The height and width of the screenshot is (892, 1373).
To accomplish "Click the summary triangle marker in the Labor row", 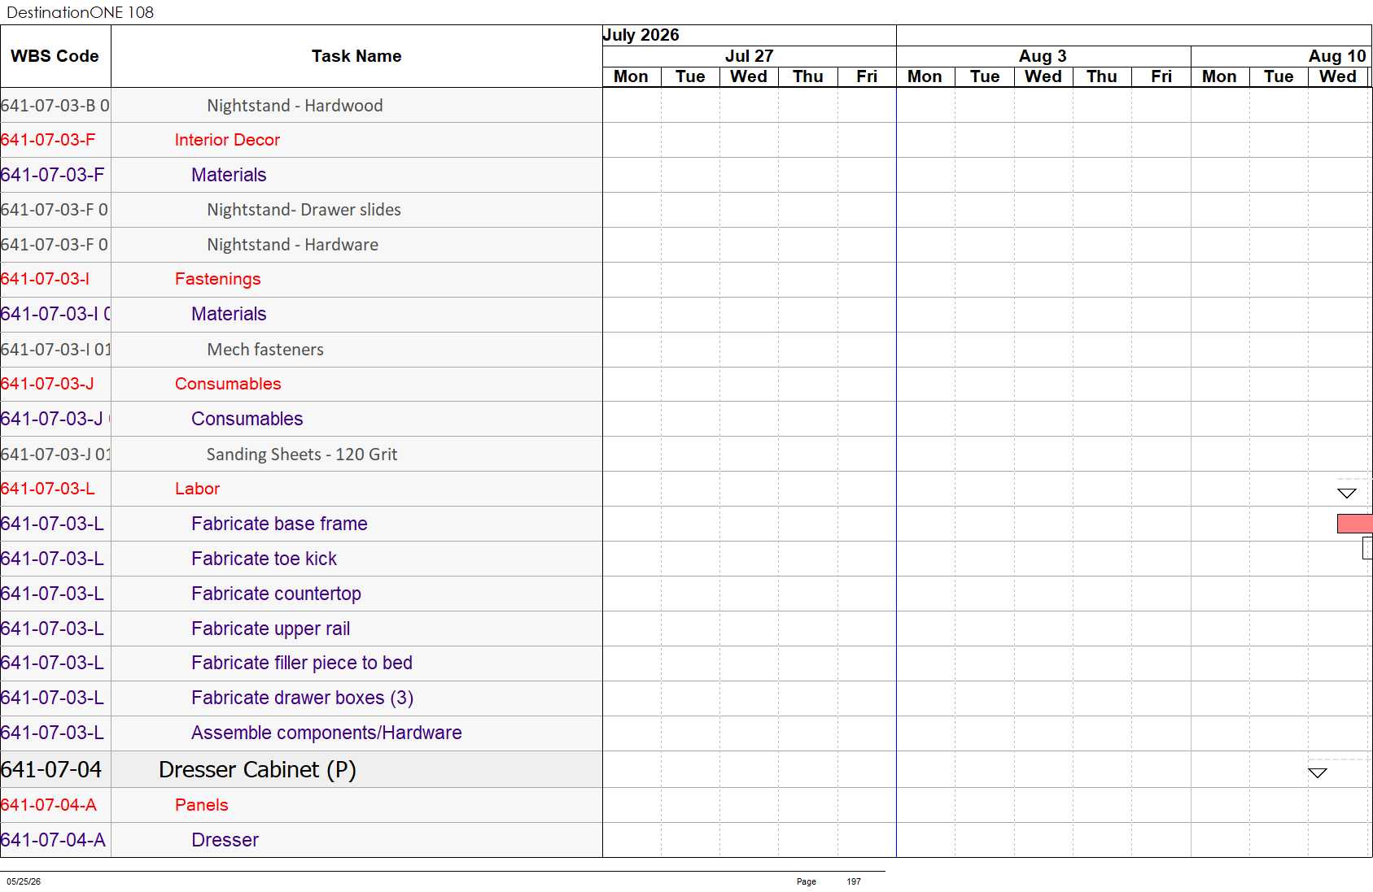I will pyautogui.click(x=1347, y=493).
